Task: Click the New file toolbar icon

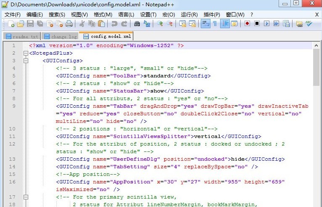Action: (x=11, y=24)
